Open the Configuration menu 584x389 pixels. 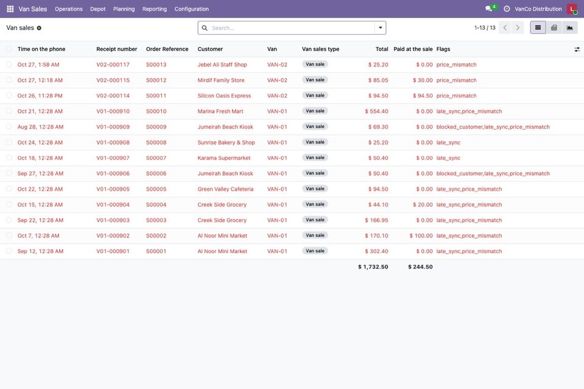191,9
